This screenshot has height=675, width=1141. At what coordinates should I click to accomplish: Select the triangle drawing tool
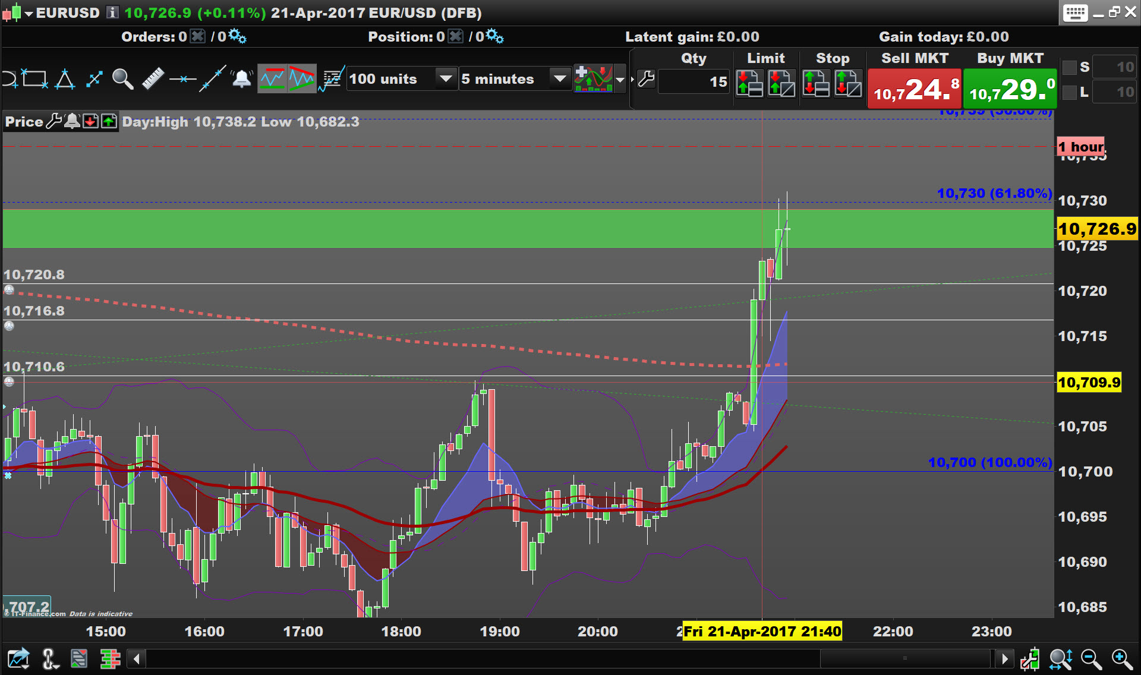(65, 79)
